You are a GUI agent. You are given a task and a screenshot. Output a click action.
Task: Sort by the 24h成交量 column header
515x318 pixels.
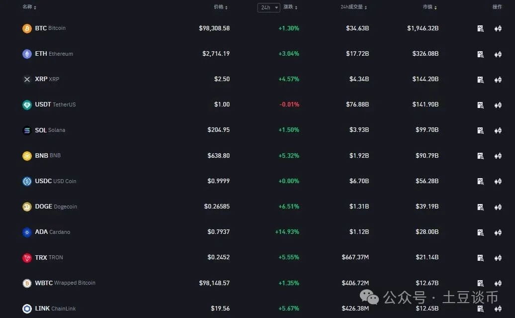354,7
